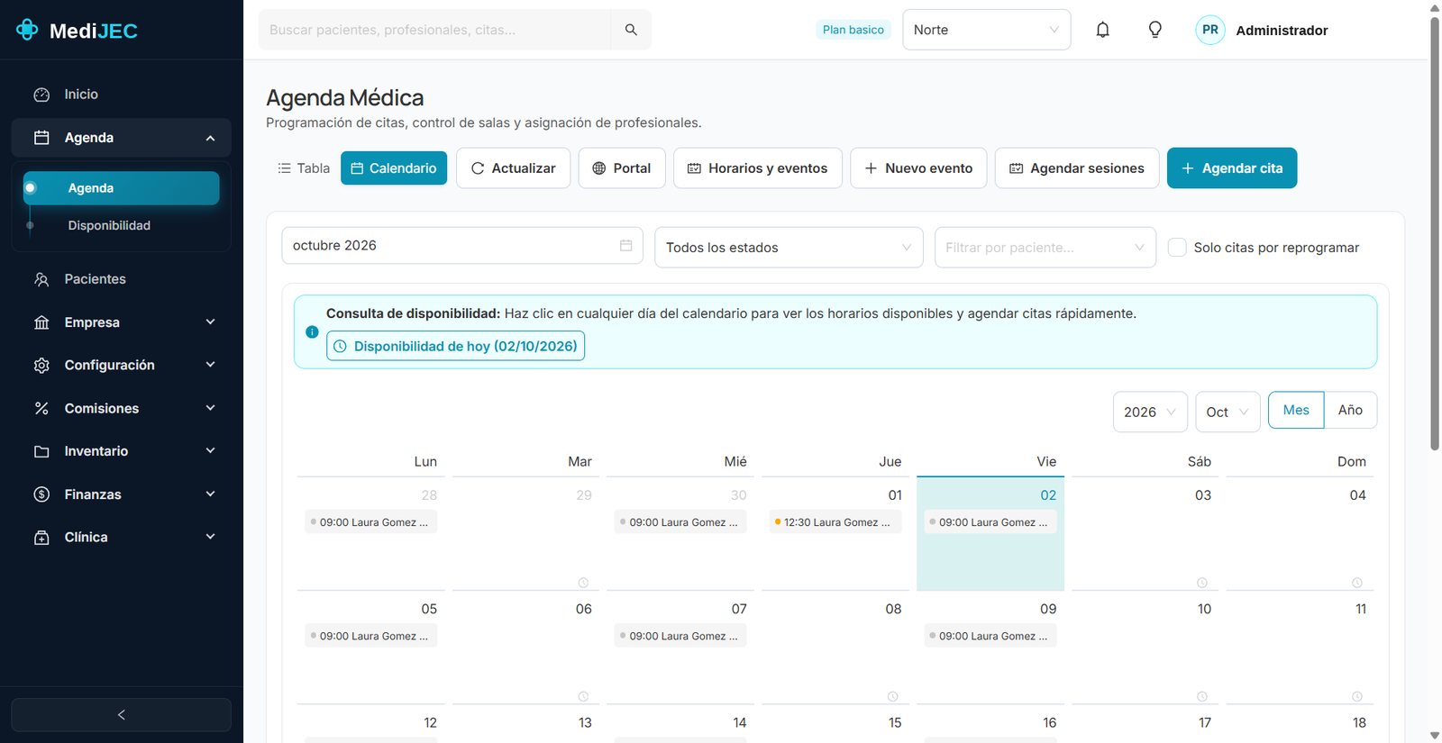The image size is (1442, 743).
Task: Open Pacientes in the sidebar
Action: pos(121,279)
